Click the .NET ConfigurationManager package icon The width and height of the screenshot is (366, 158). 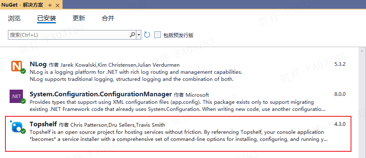[16, 96]
